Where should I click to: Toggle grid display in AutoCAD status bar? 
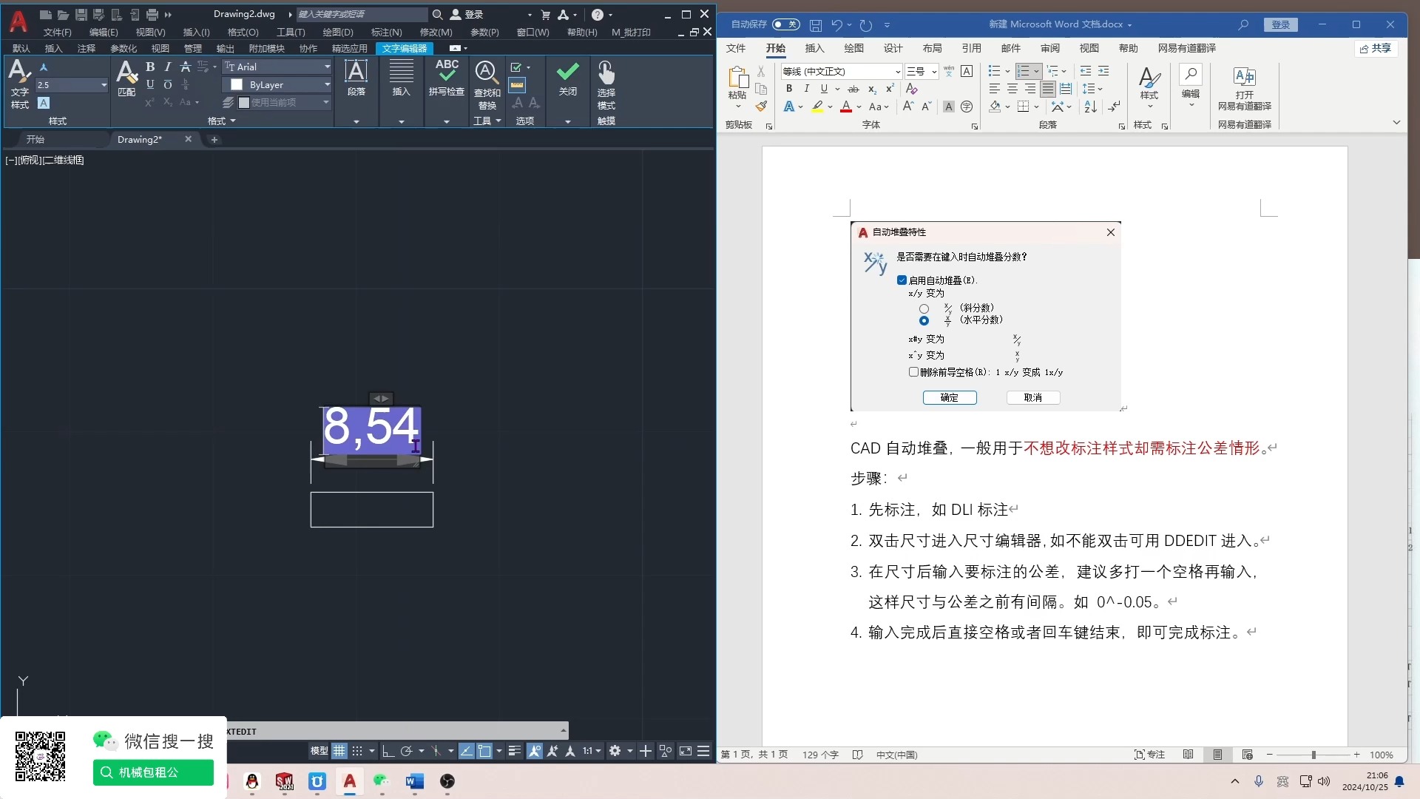tap(339, 751)
